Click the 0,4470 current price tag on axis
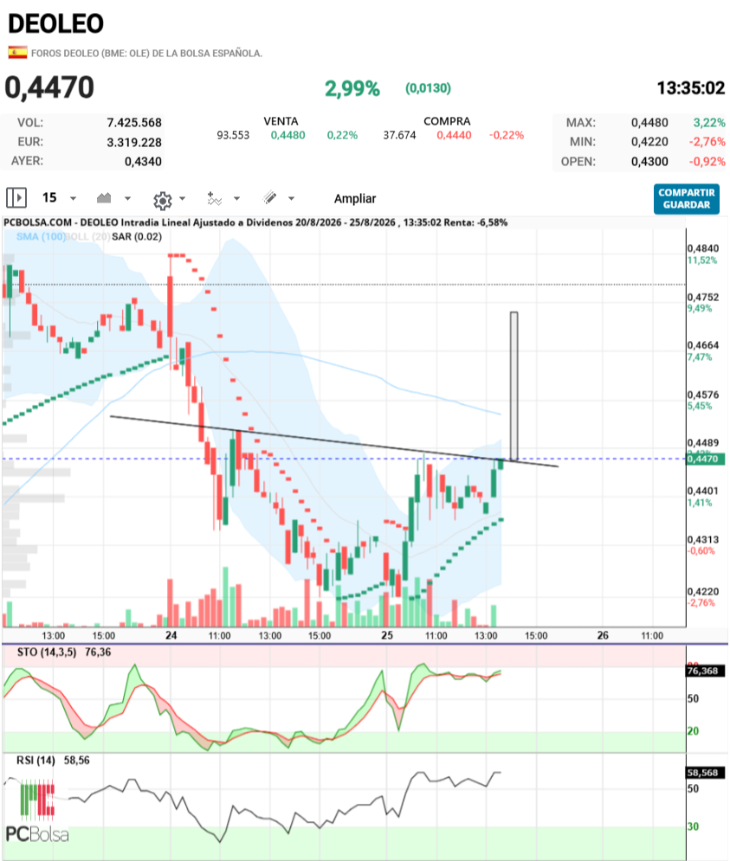Viewport: 730px width, 861px height. click(x=706, y=459)
